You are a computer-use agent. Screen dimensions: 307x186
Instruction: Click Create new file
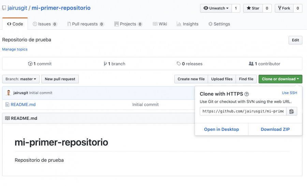[x=191, y=79]
